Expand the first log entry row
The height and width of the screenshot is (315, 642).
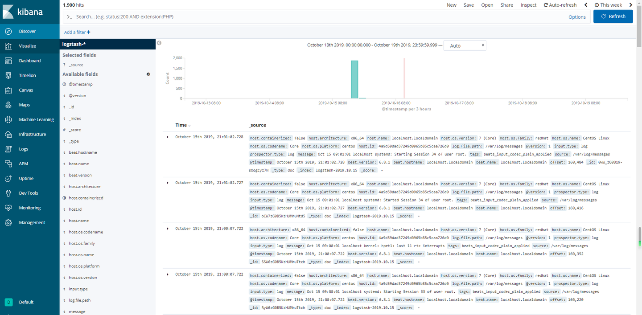(x=168, y=137)
